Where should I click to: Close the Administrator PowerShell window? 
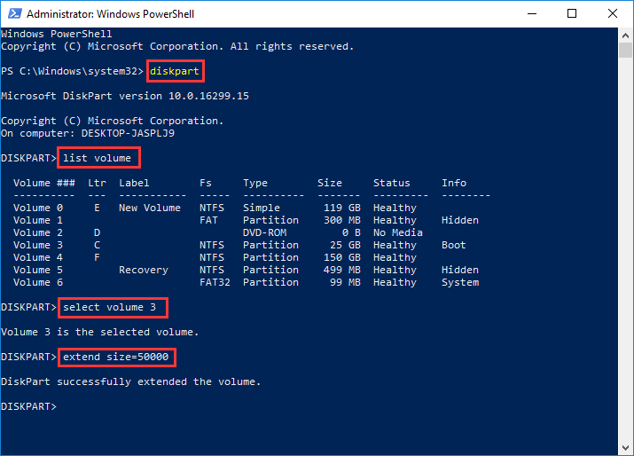click(x=613, y=13)
